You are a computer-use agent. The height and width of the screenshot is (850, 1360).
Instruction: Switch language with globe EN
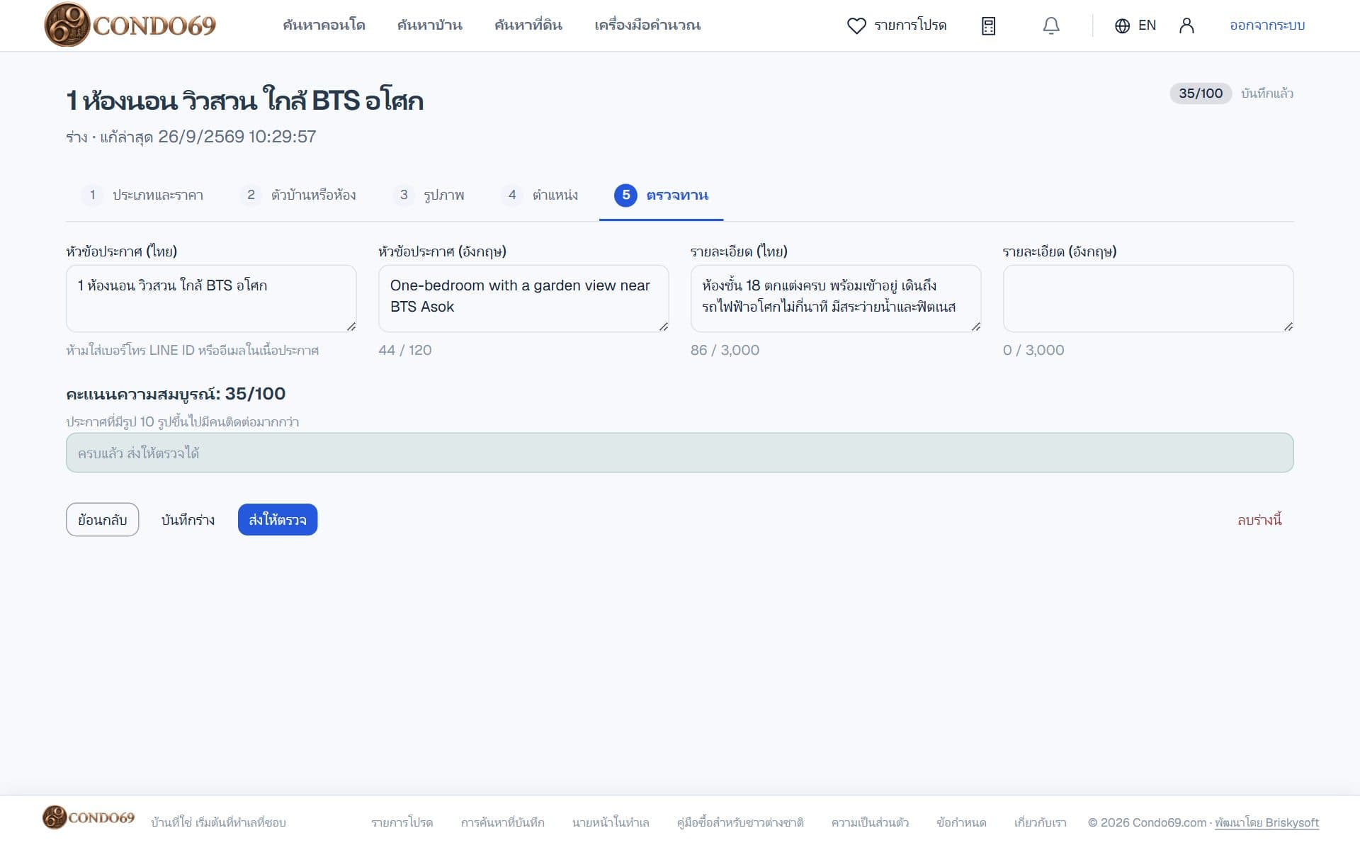tap(1135, 25)
